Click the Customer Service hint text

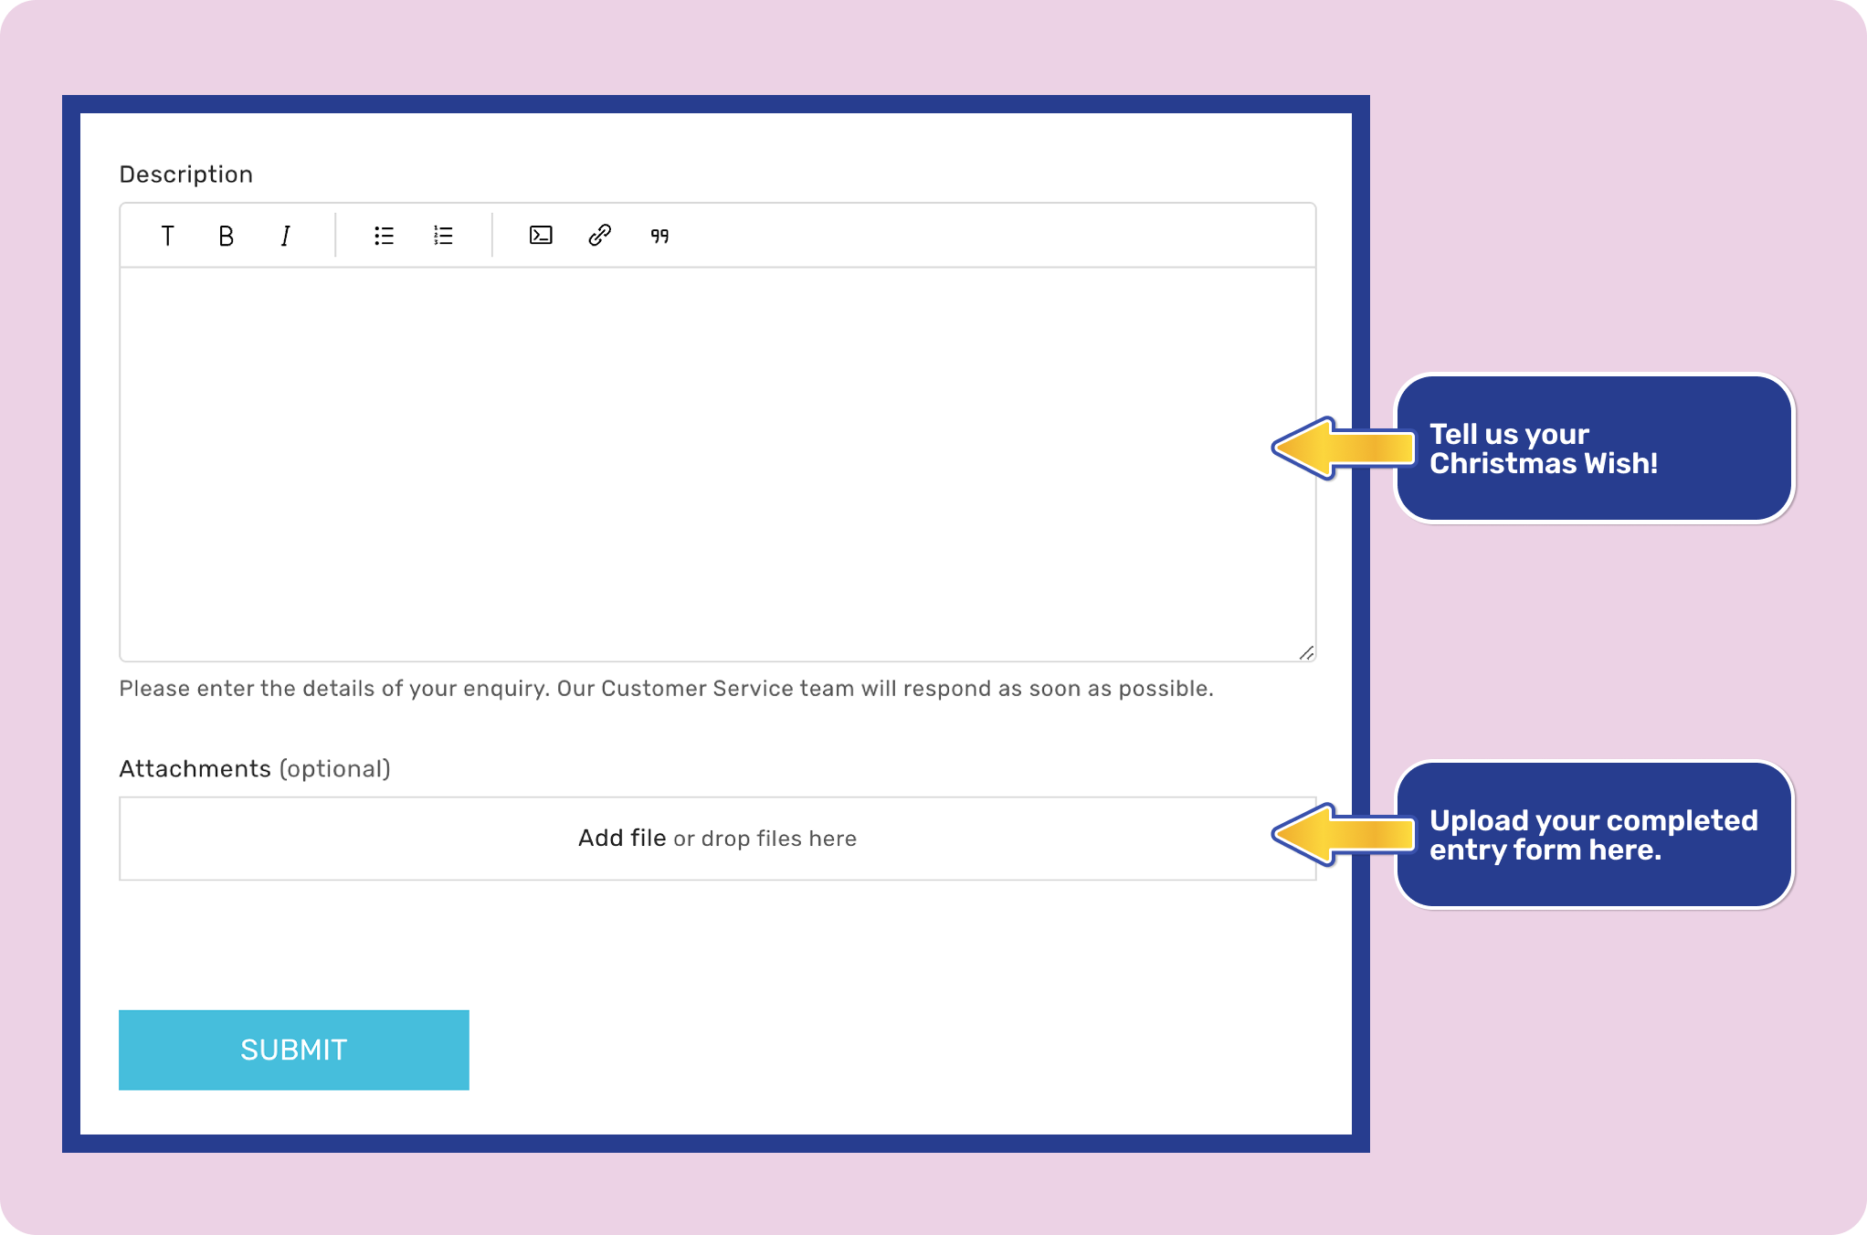(666, 689)
